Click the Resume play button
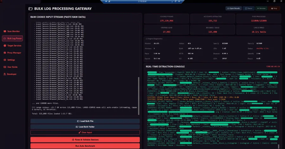This screenshot has width=285, height=149. click(x=261, y=8)
